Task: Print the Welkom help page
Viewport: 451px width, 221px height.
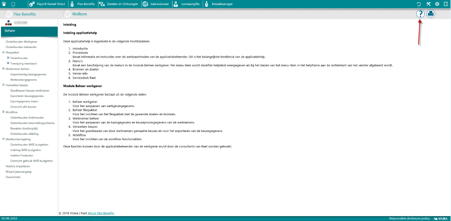Action: 430,14
